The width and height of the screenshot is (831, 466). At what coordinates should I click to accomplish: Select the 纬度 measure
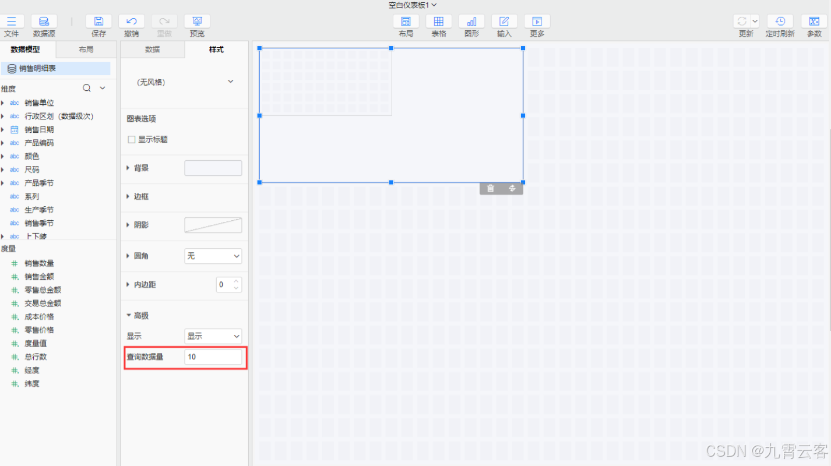pos(32,384)
